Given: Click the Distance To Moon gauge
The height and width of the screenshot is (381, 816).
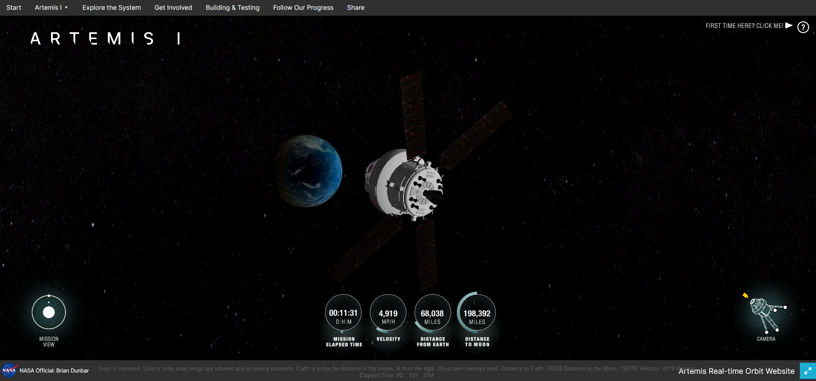Looking at the screenshot, I should 477,313.
